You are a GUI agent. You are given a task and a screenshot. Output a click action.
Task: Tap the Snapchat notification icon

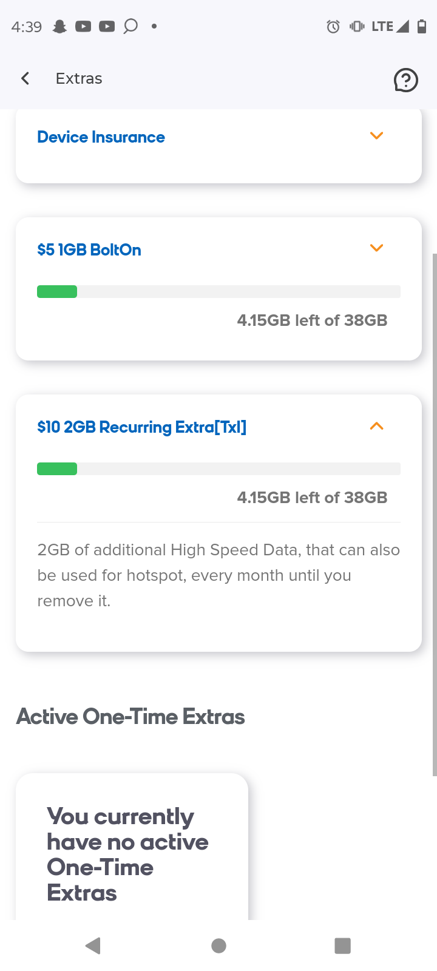pyautogui.click(x=59, y=26)
